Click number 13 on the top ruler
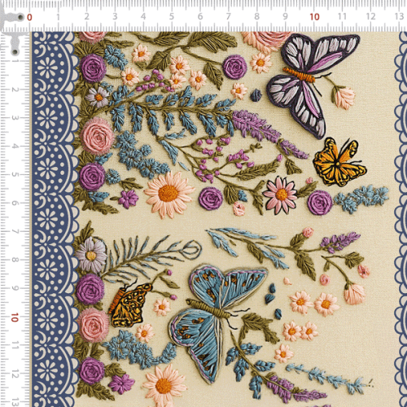The image size is (407, 407). click(399, 16)
